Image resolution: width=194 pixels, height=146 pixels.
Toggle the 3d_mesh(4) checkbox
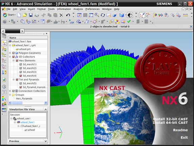click(x=21, y=76)
